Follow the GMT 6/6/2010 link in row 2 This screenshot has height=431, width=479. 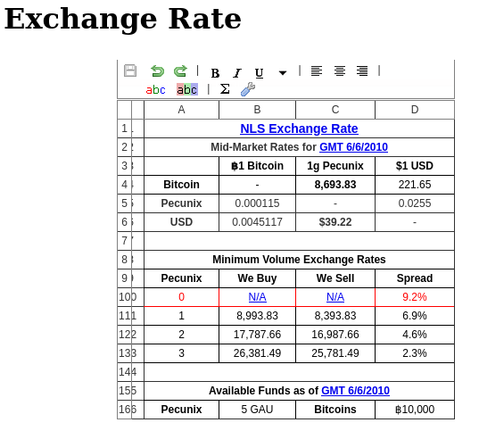[353, 147]
